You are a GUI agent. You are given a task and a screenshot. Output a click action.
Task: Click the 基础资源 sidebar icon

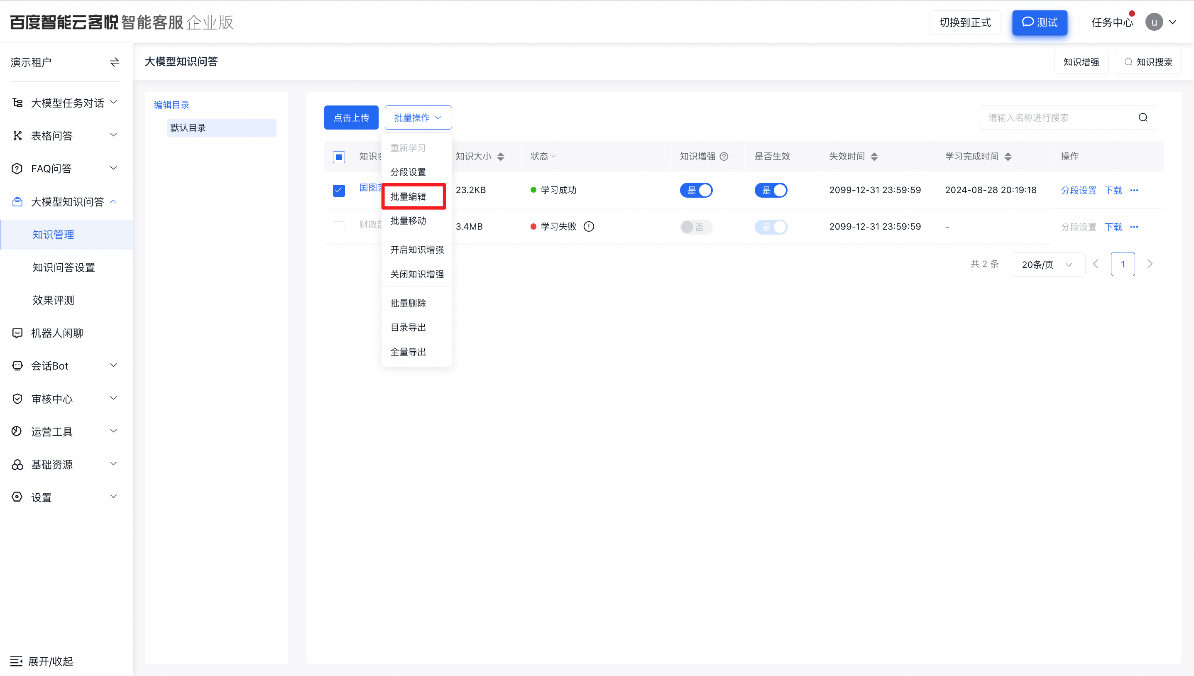[17, 464]
